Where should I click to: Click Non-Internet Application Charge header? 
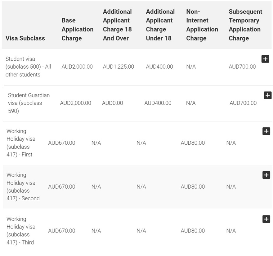(x=202, y=25)
